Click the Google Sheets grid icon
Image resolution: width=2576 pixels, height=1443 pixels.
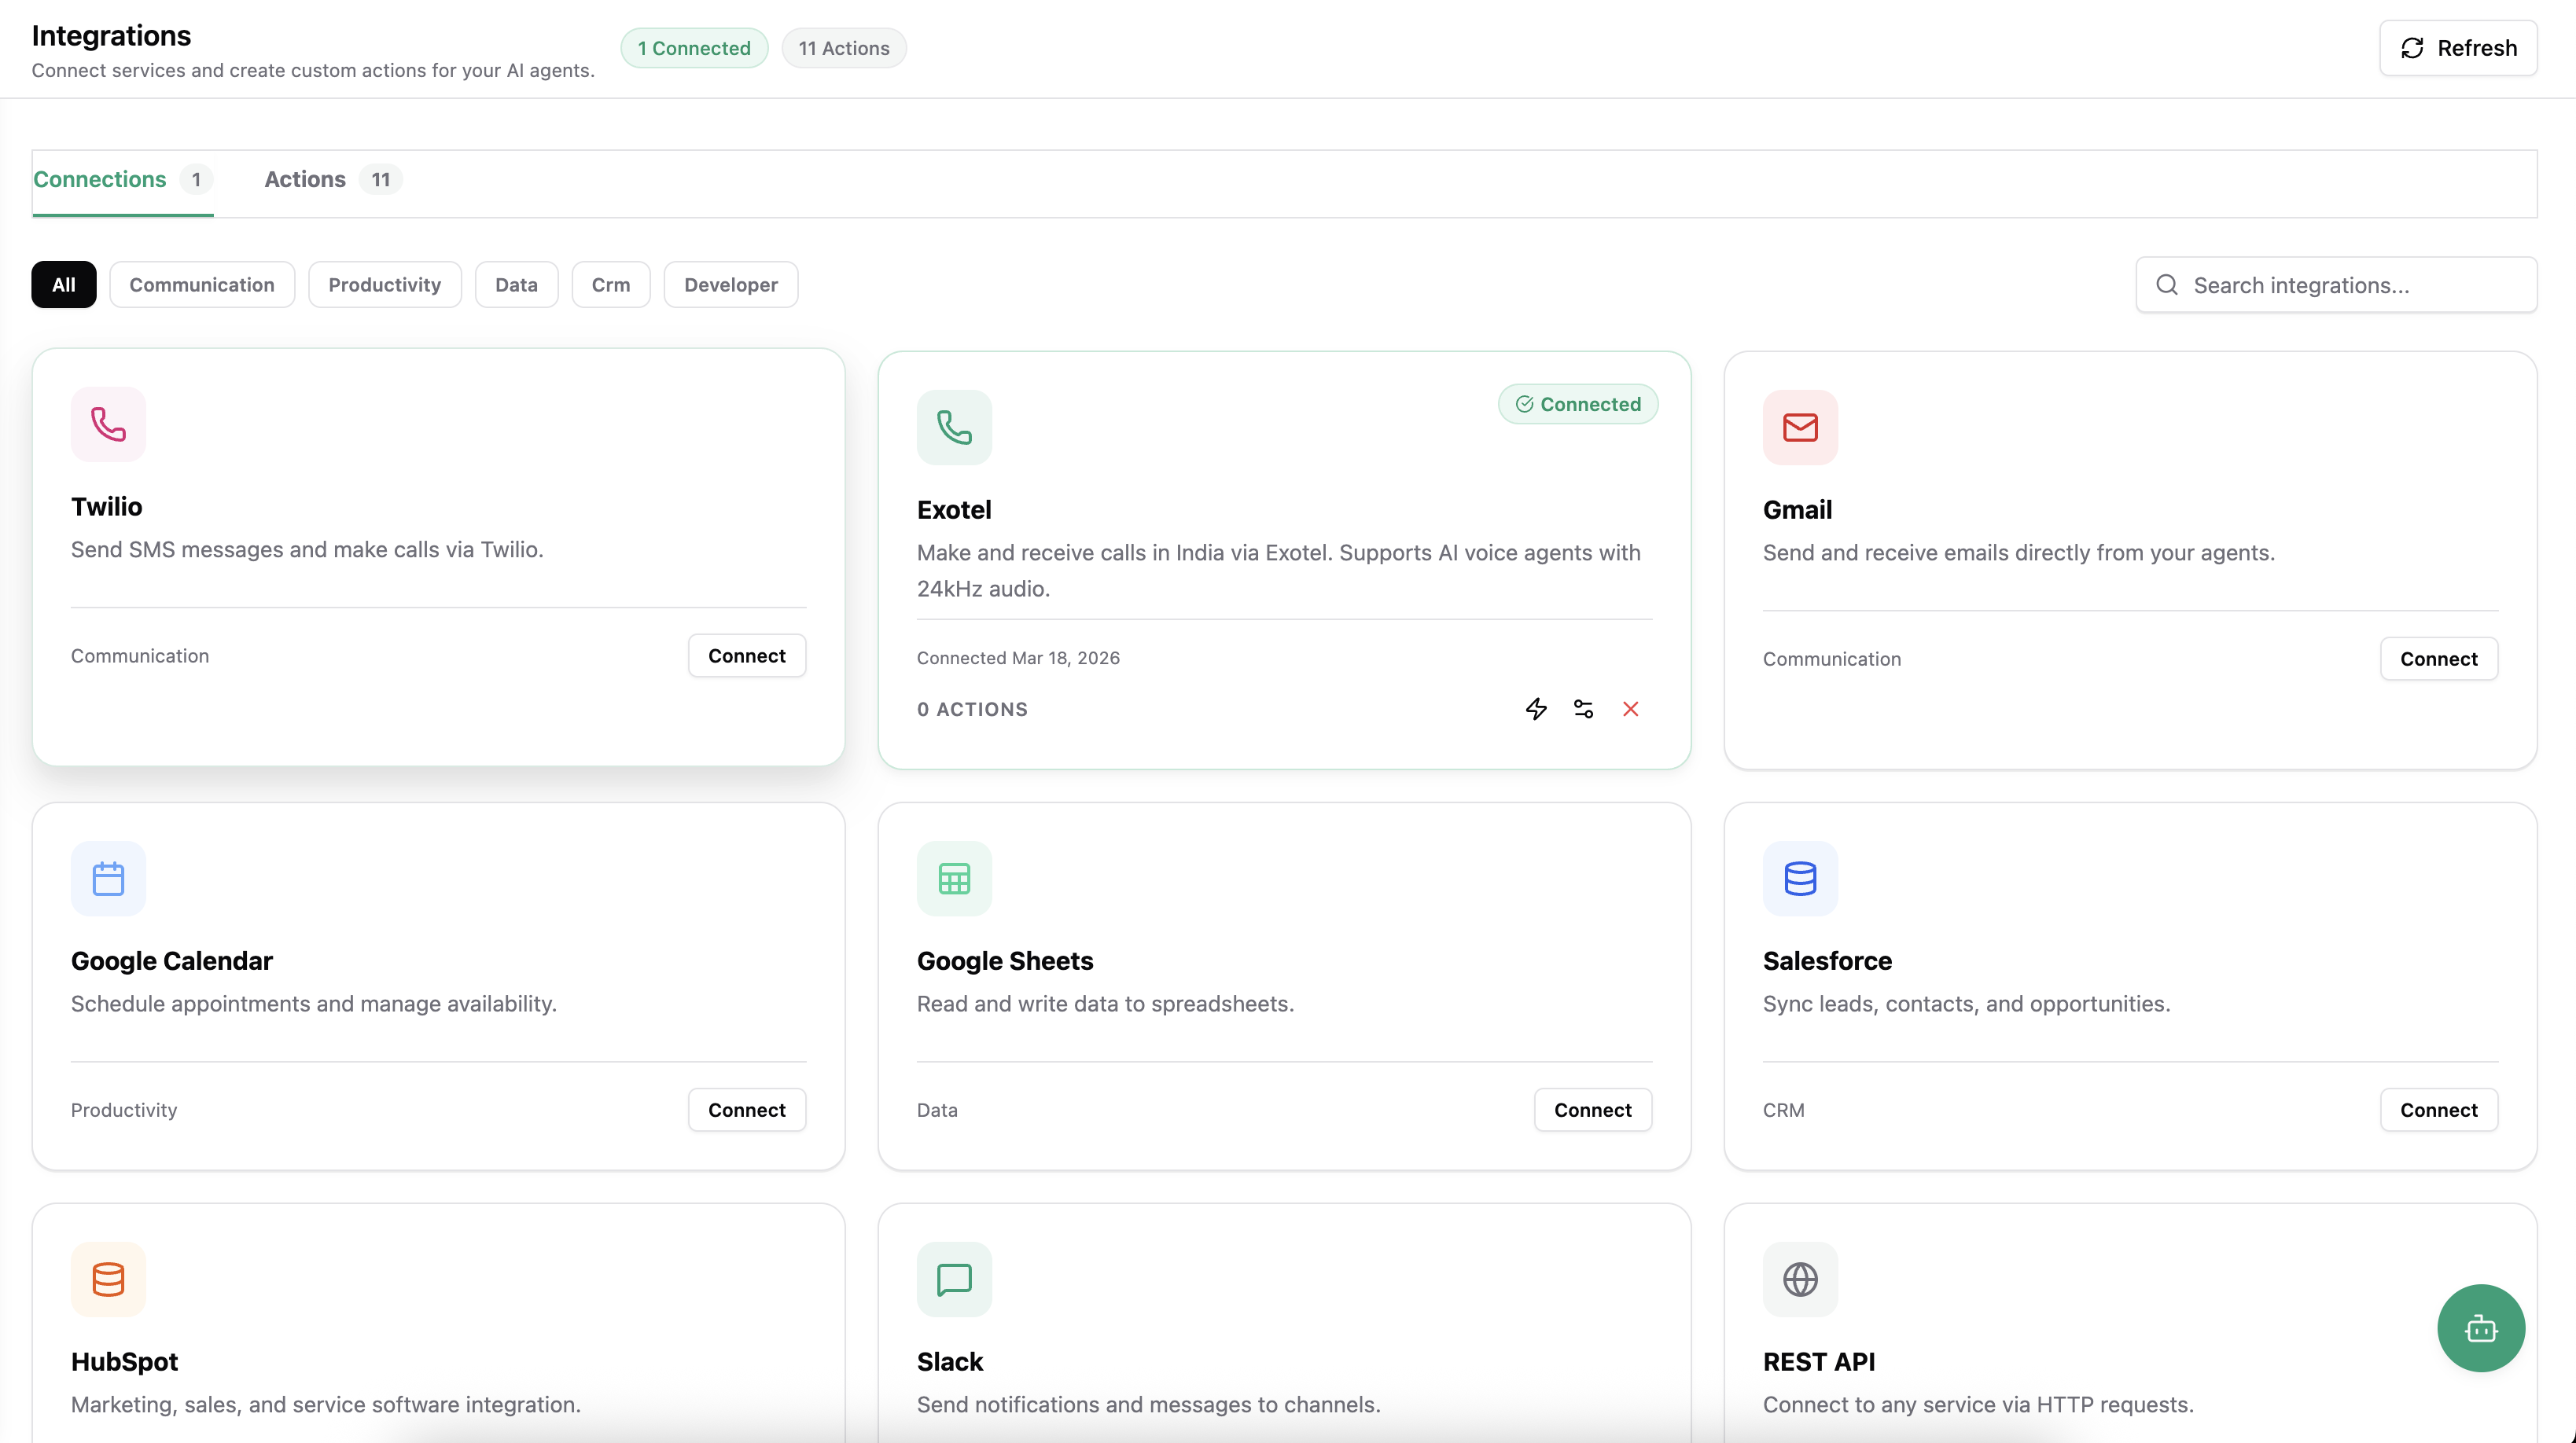[954, 879]
